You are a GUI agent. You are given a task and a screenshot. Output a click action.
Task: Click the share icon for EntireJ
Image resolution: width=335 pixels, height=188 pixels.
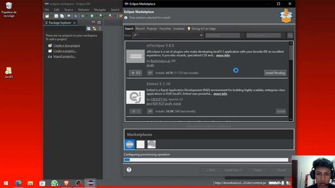click(x=150, y=111)
